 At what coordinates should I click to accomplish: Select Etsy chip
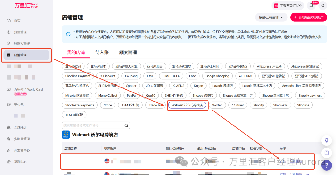point(150,76)
